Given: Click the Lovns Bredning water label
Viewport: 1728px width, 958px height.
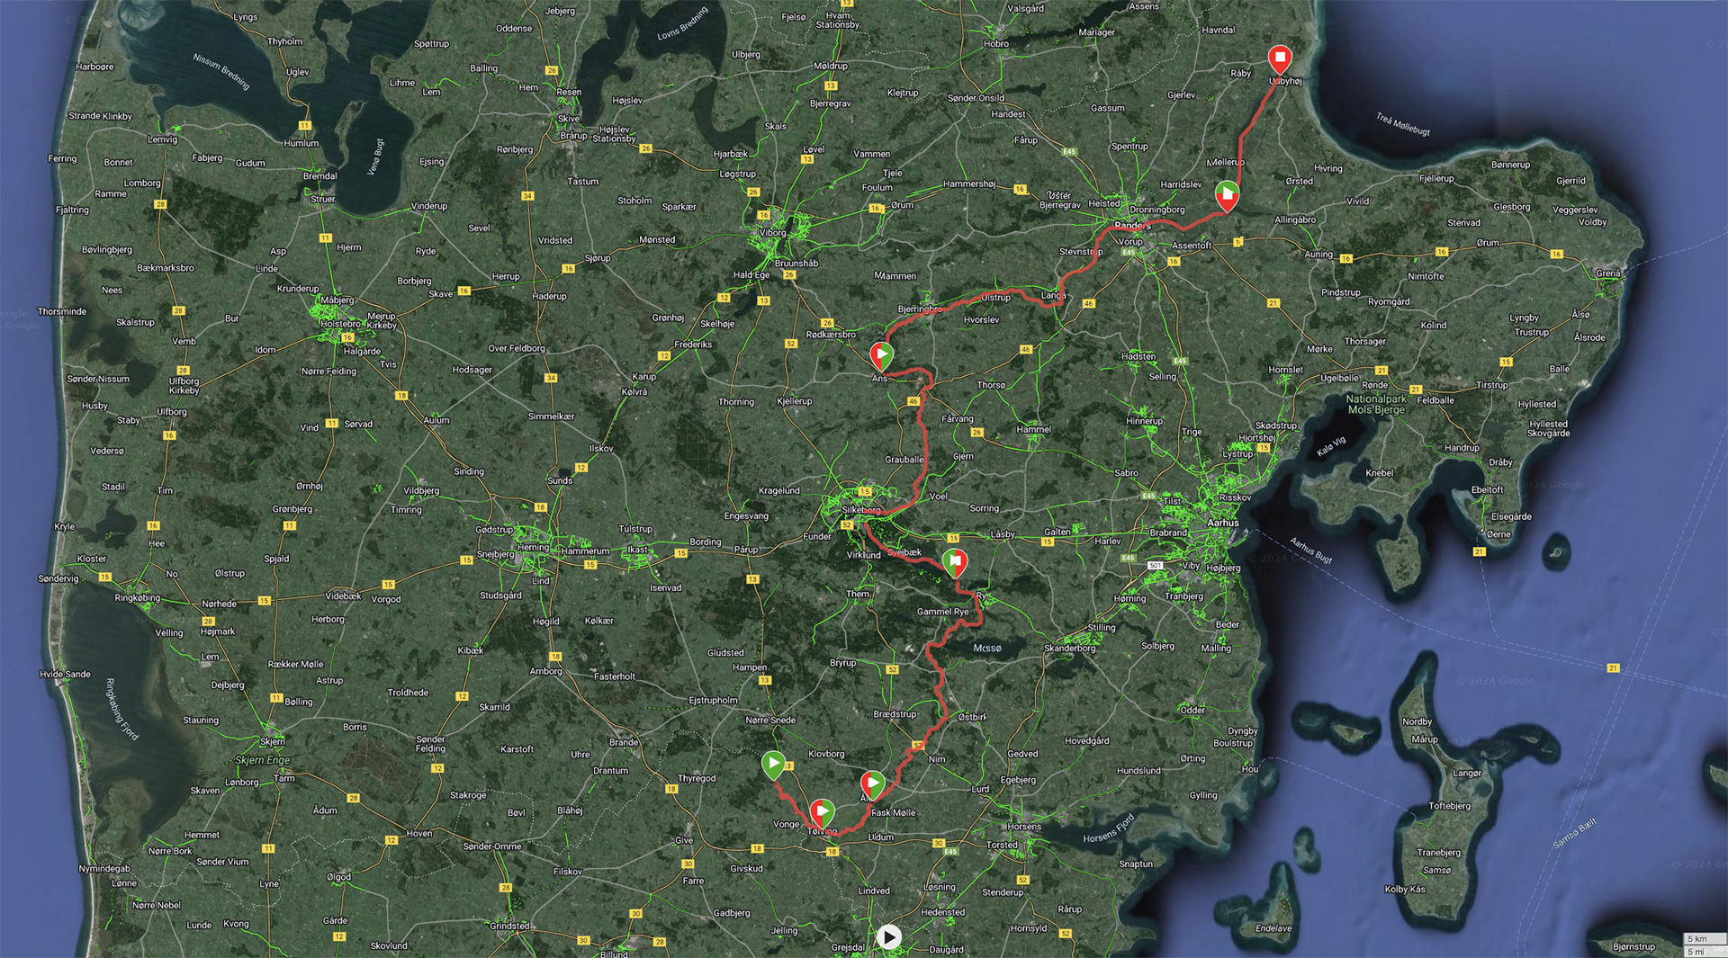Looking at the screenshot, I should coord(682,23).
